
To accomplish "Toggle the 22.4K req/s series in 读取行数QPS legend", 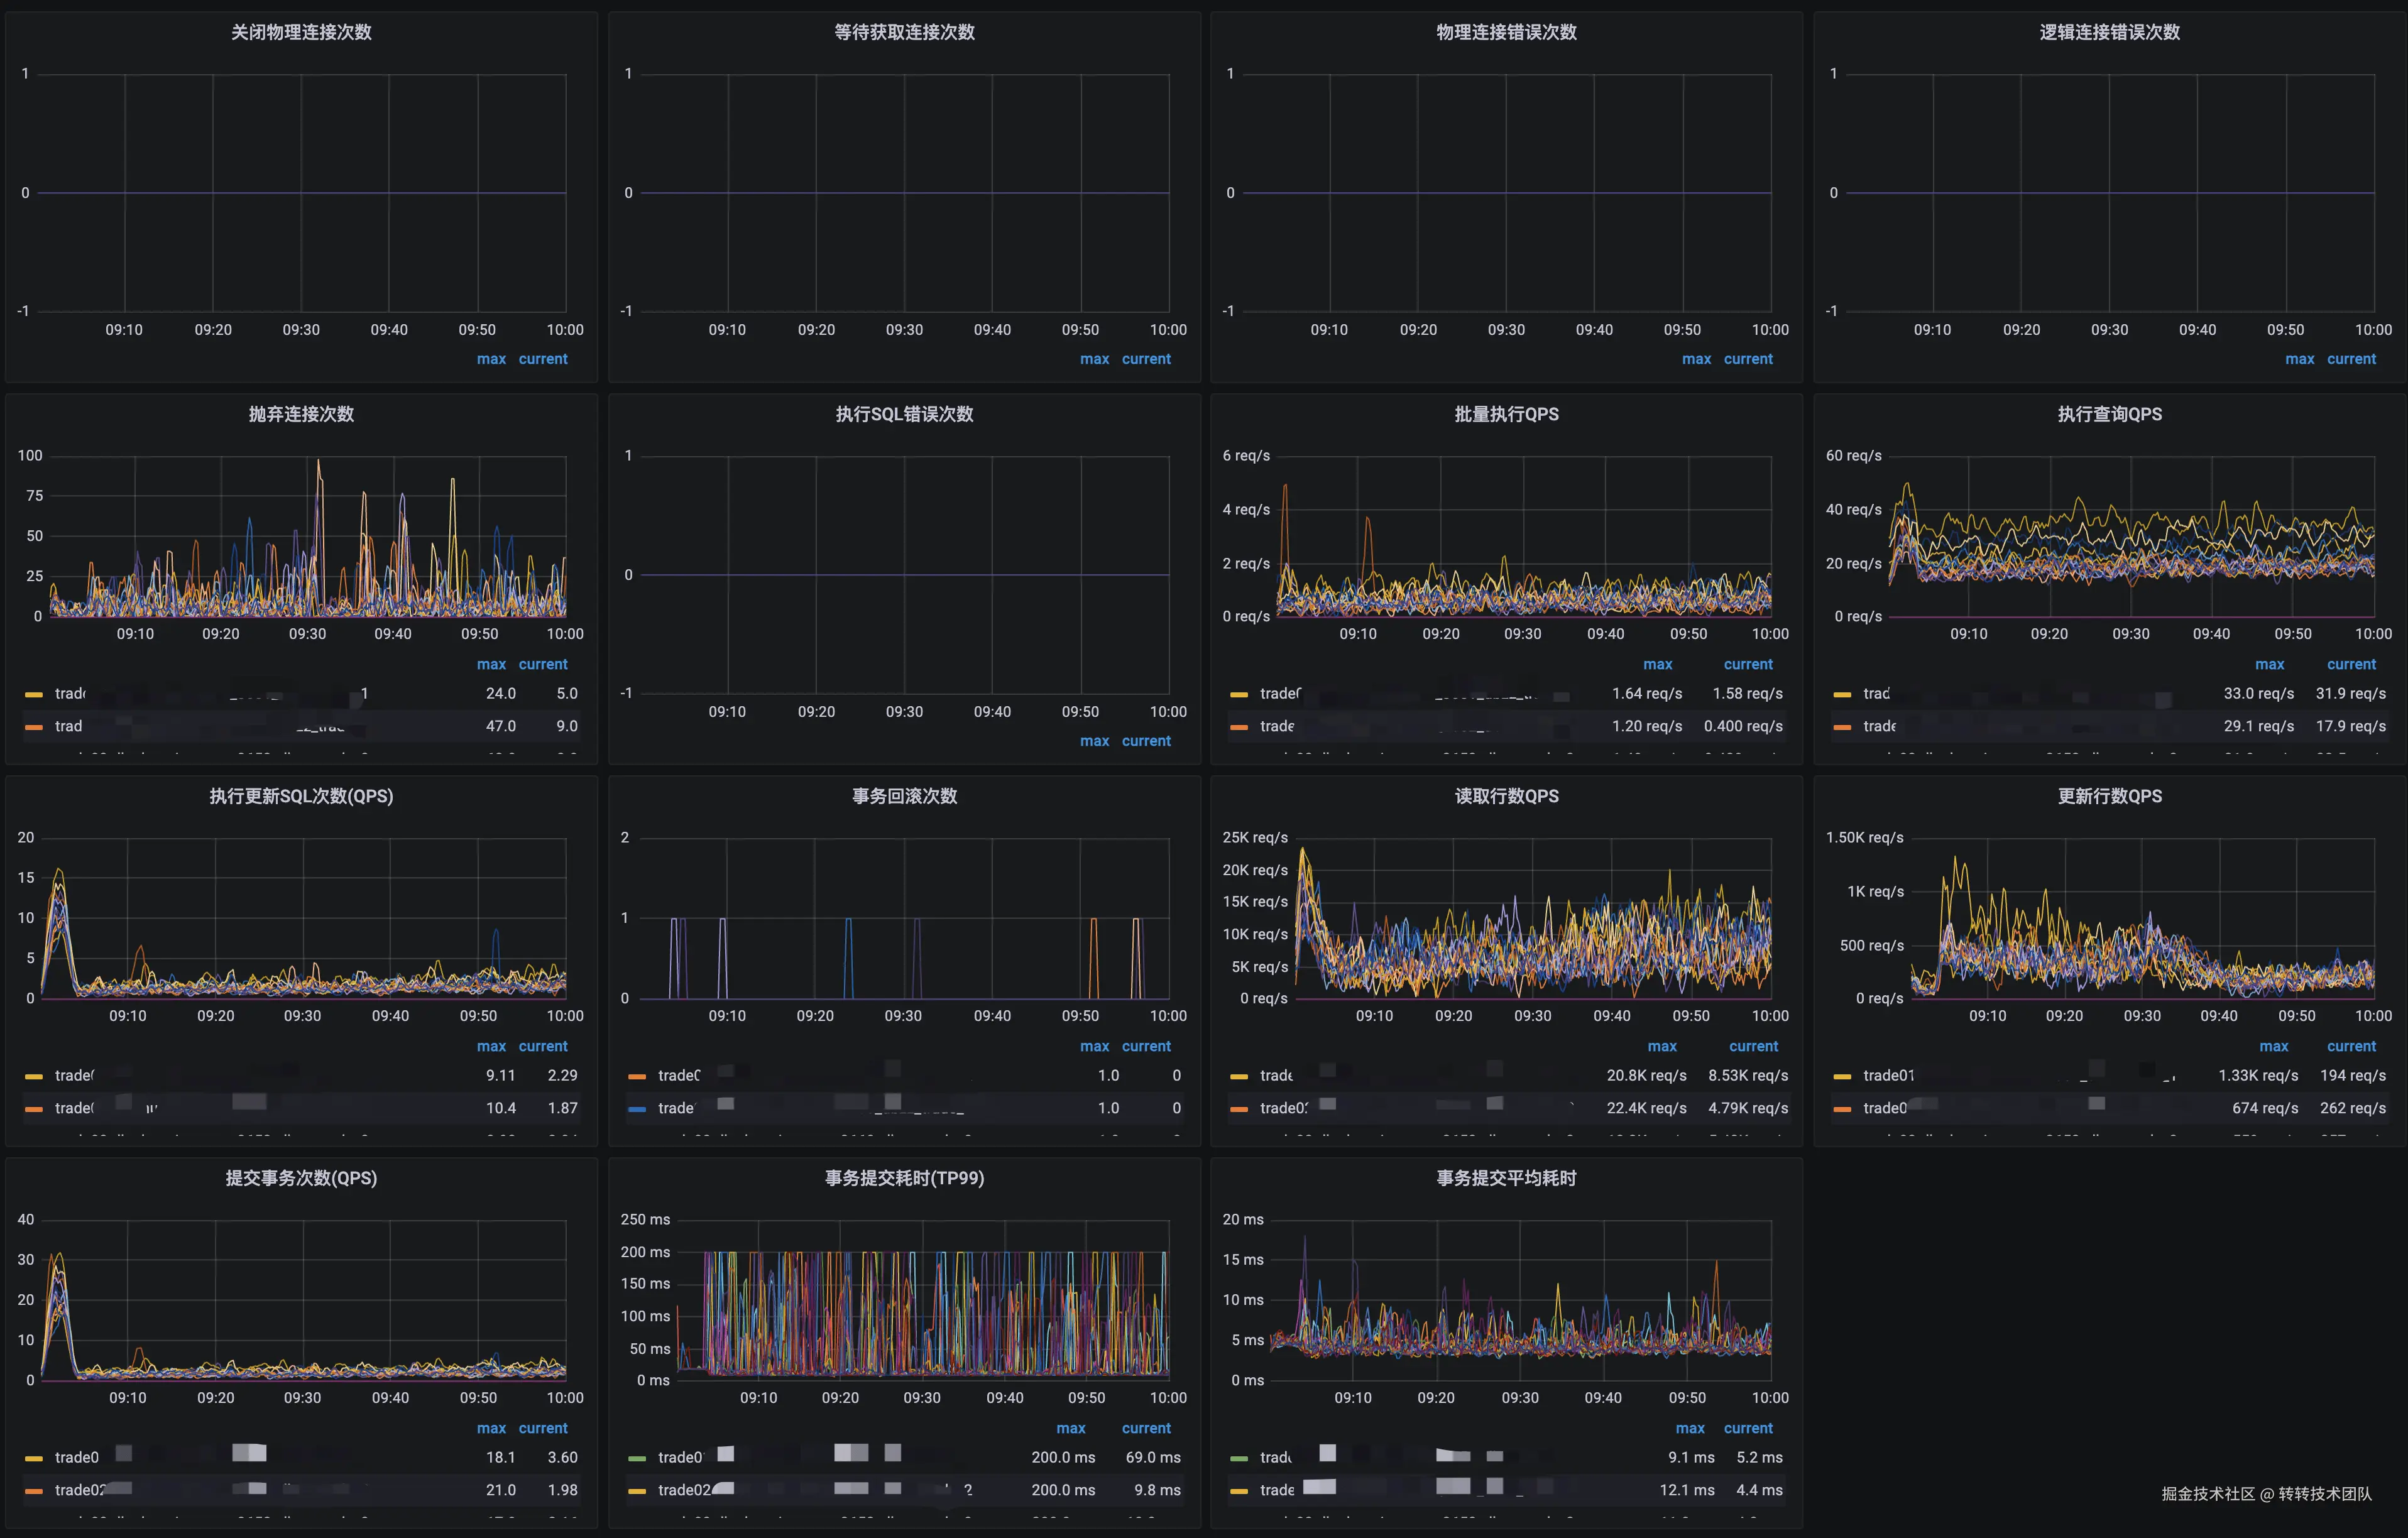I will 1284,1109.
